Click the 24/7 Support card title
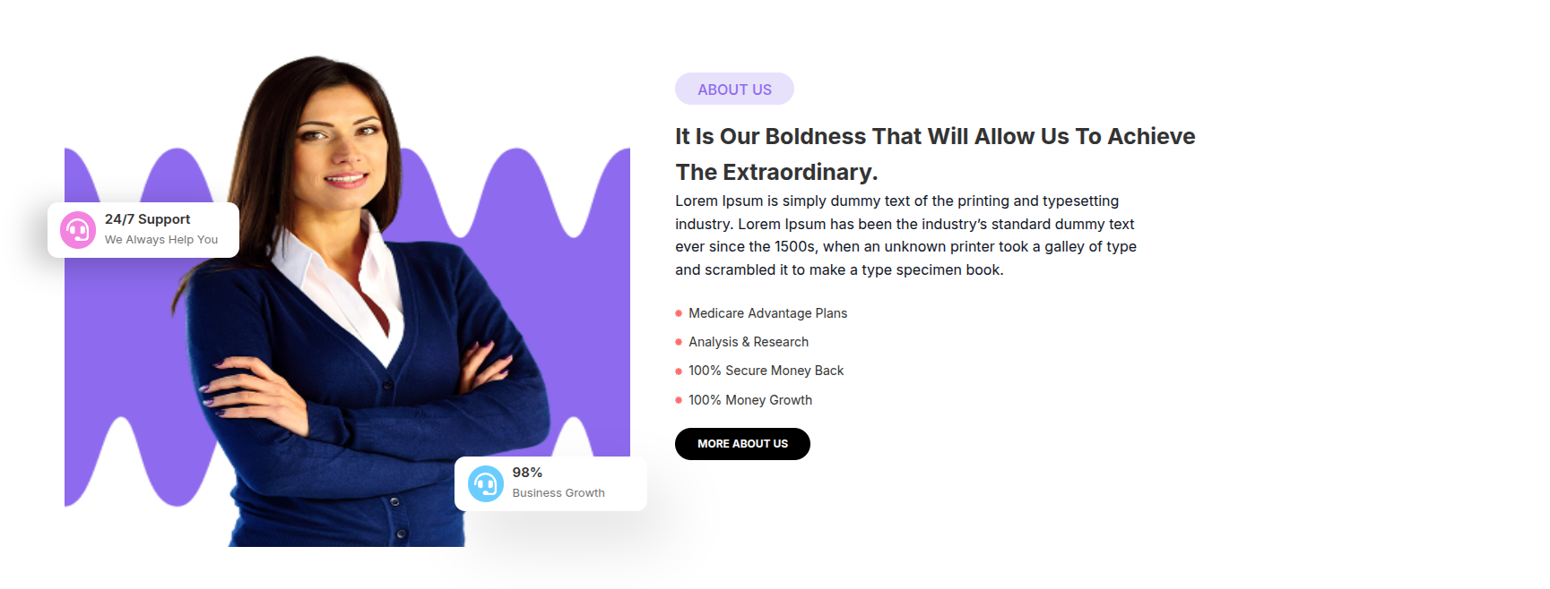This screenshot has width=1550, height=589. click(x=147, y=219)
